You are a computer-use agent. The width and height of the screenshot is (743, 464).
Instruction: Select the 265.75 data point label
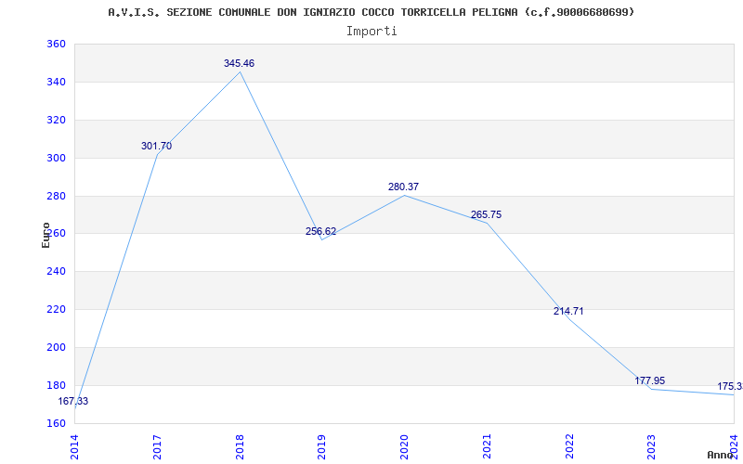486,215
